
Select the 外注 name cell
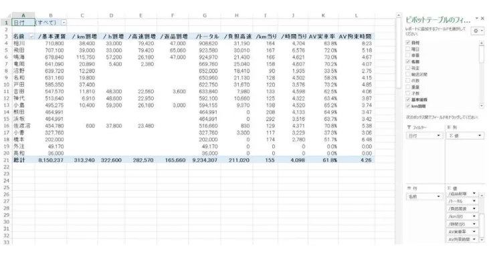point(23,146)
